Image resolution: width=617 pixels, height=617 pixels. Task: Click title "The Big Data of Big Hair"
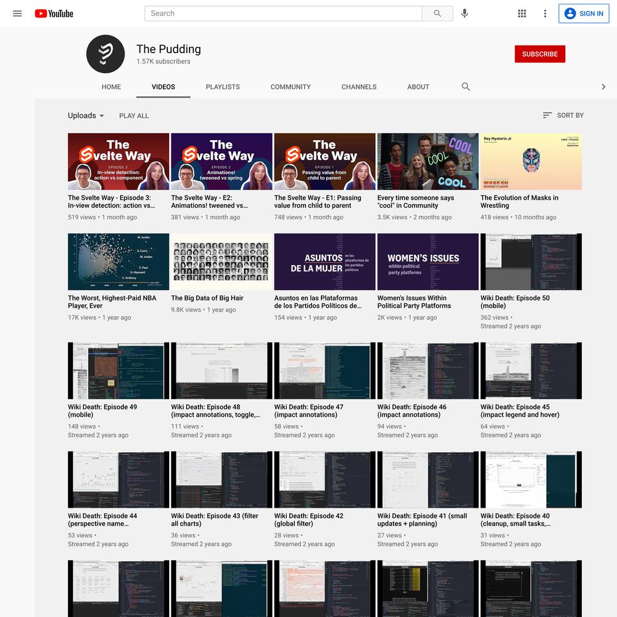tap(207, 298)
